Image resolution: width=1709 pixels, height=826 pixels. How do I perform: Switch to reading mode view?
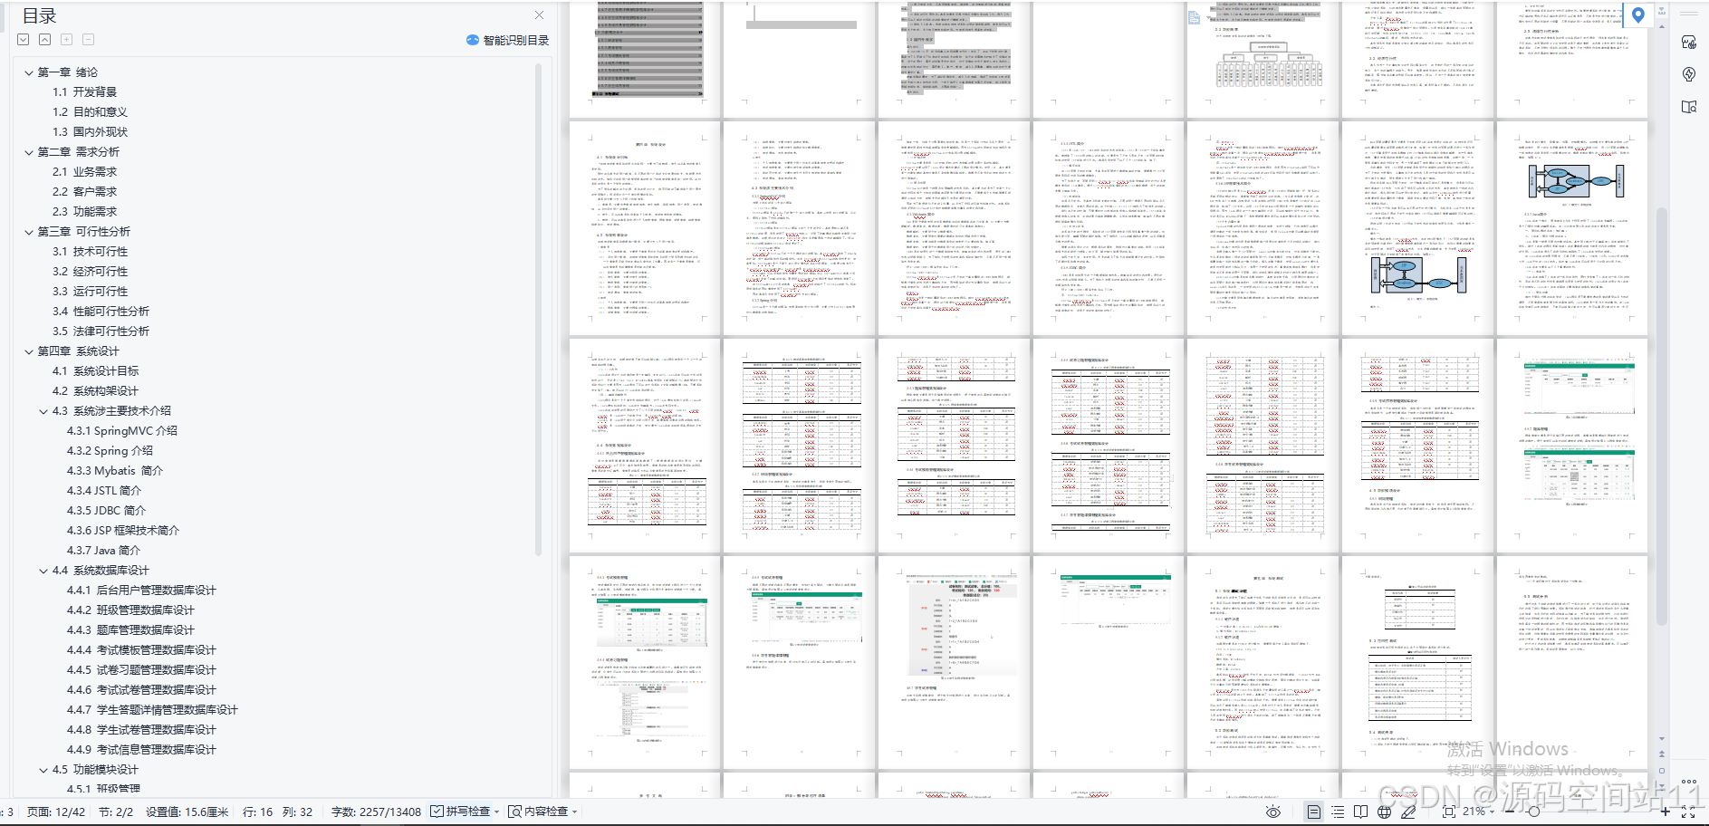tap(1360, 812)
